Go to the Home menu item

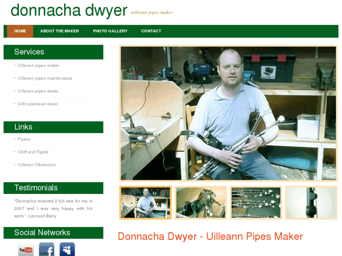(x=20, y=31)
